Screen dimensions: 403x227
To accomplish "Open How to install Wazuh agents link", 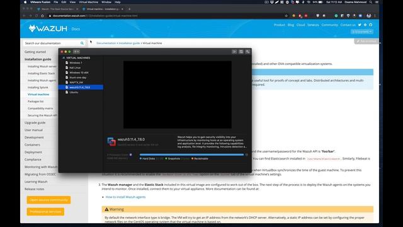I will (125, 197).
